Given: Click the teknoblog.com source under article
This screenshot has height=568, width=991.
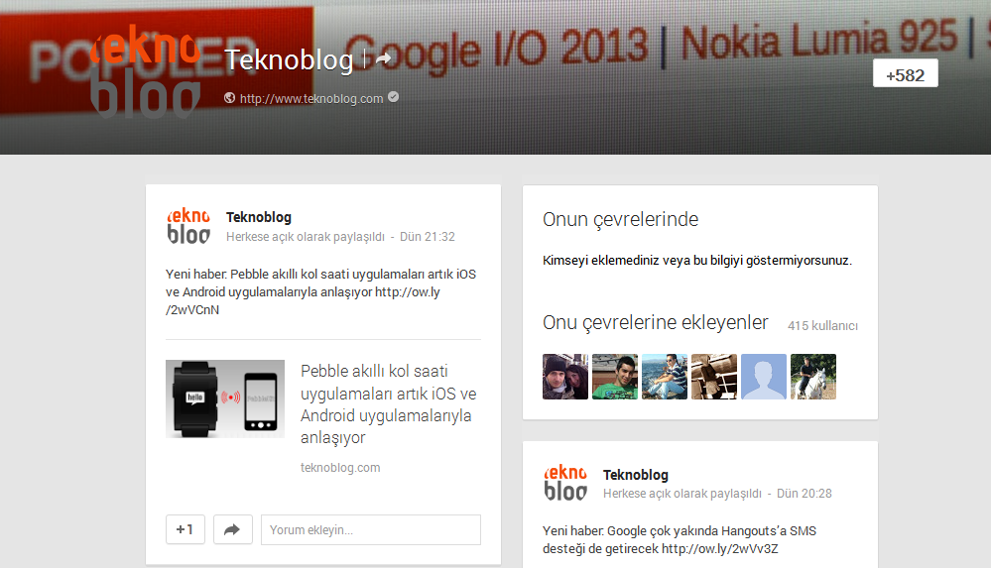Looking at the screenshot, I should (x=340, y=468).
